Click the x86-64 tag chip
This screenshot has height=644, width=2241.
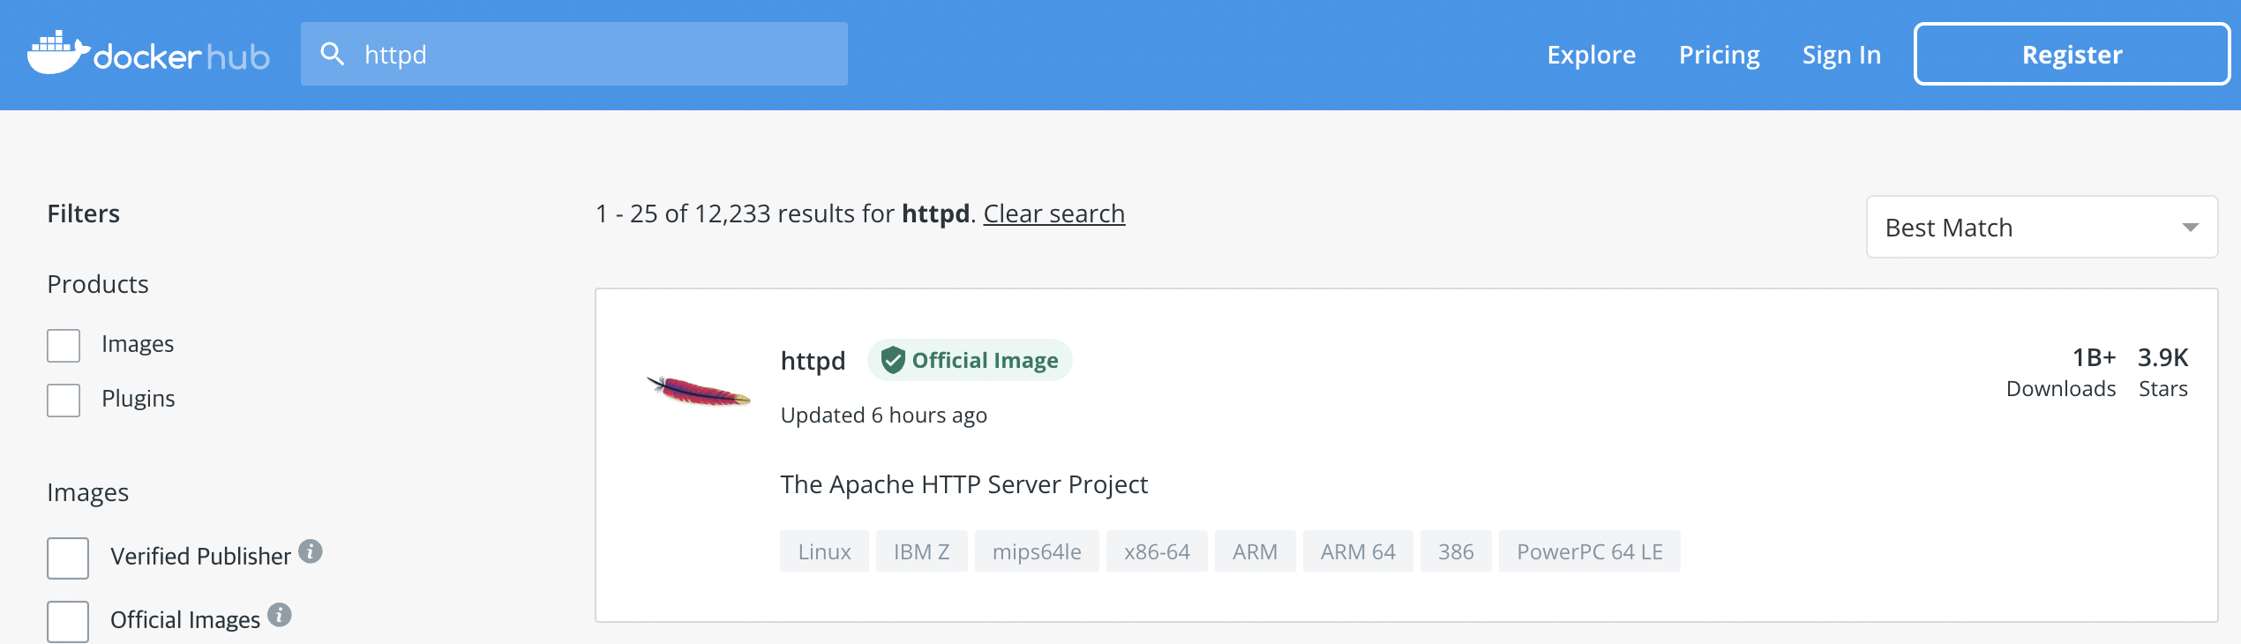(1157, 551)
